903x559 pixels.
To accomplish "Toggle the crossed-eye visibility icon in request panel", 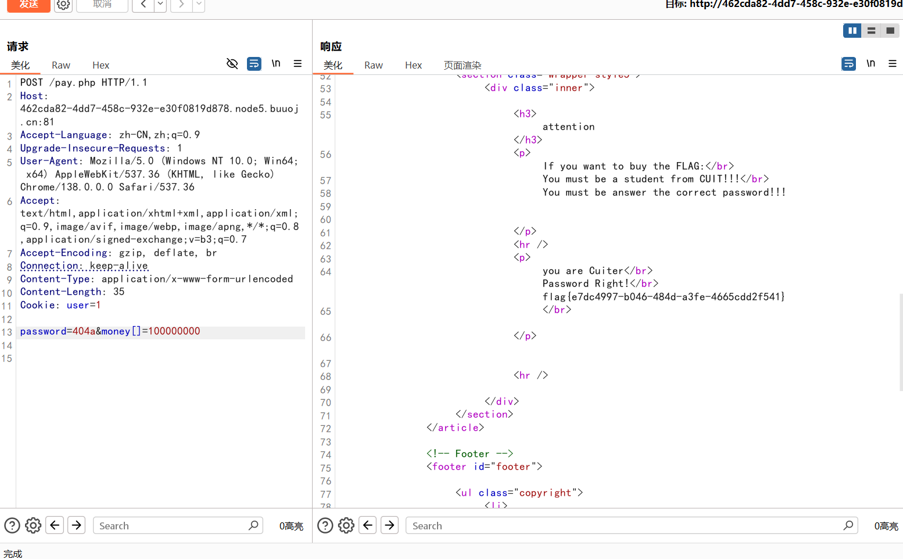I will 232,64.
